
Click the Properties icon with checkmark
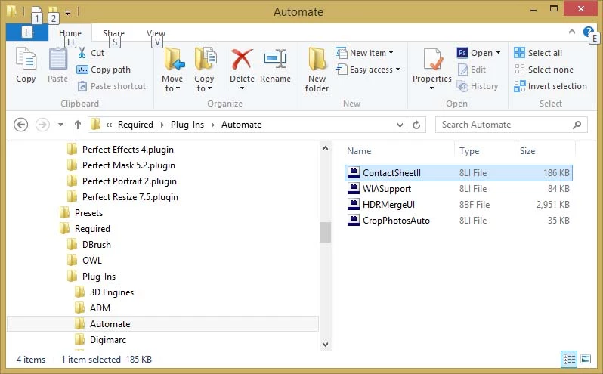coord(432,60)
